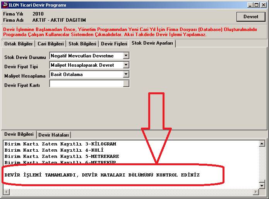
Task: Click log scrollbar up arrow
Action: click(262, 144)
